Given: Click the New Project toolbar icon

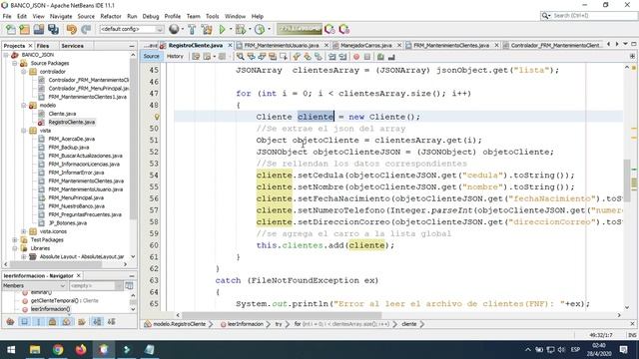Looking at the screenshot, I should (24, 29).
